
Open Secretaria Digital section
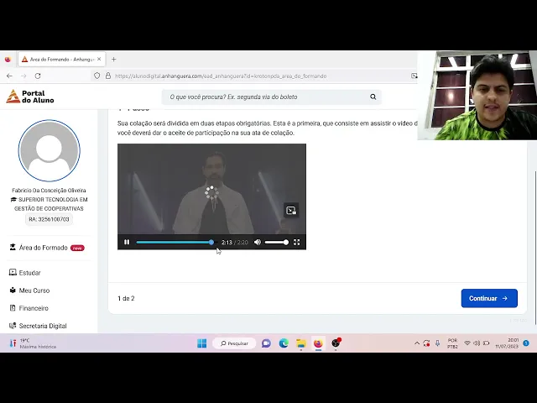pyautogui.click(x=38, y=326)
